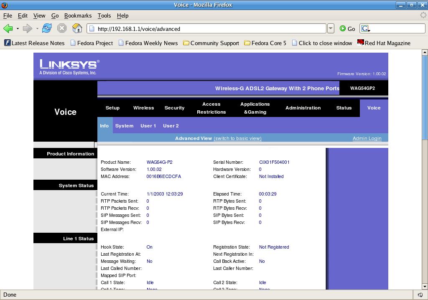Open the search engine selector dropdown
The width and height of the screenshot is (428, 300).
(366, 29)
